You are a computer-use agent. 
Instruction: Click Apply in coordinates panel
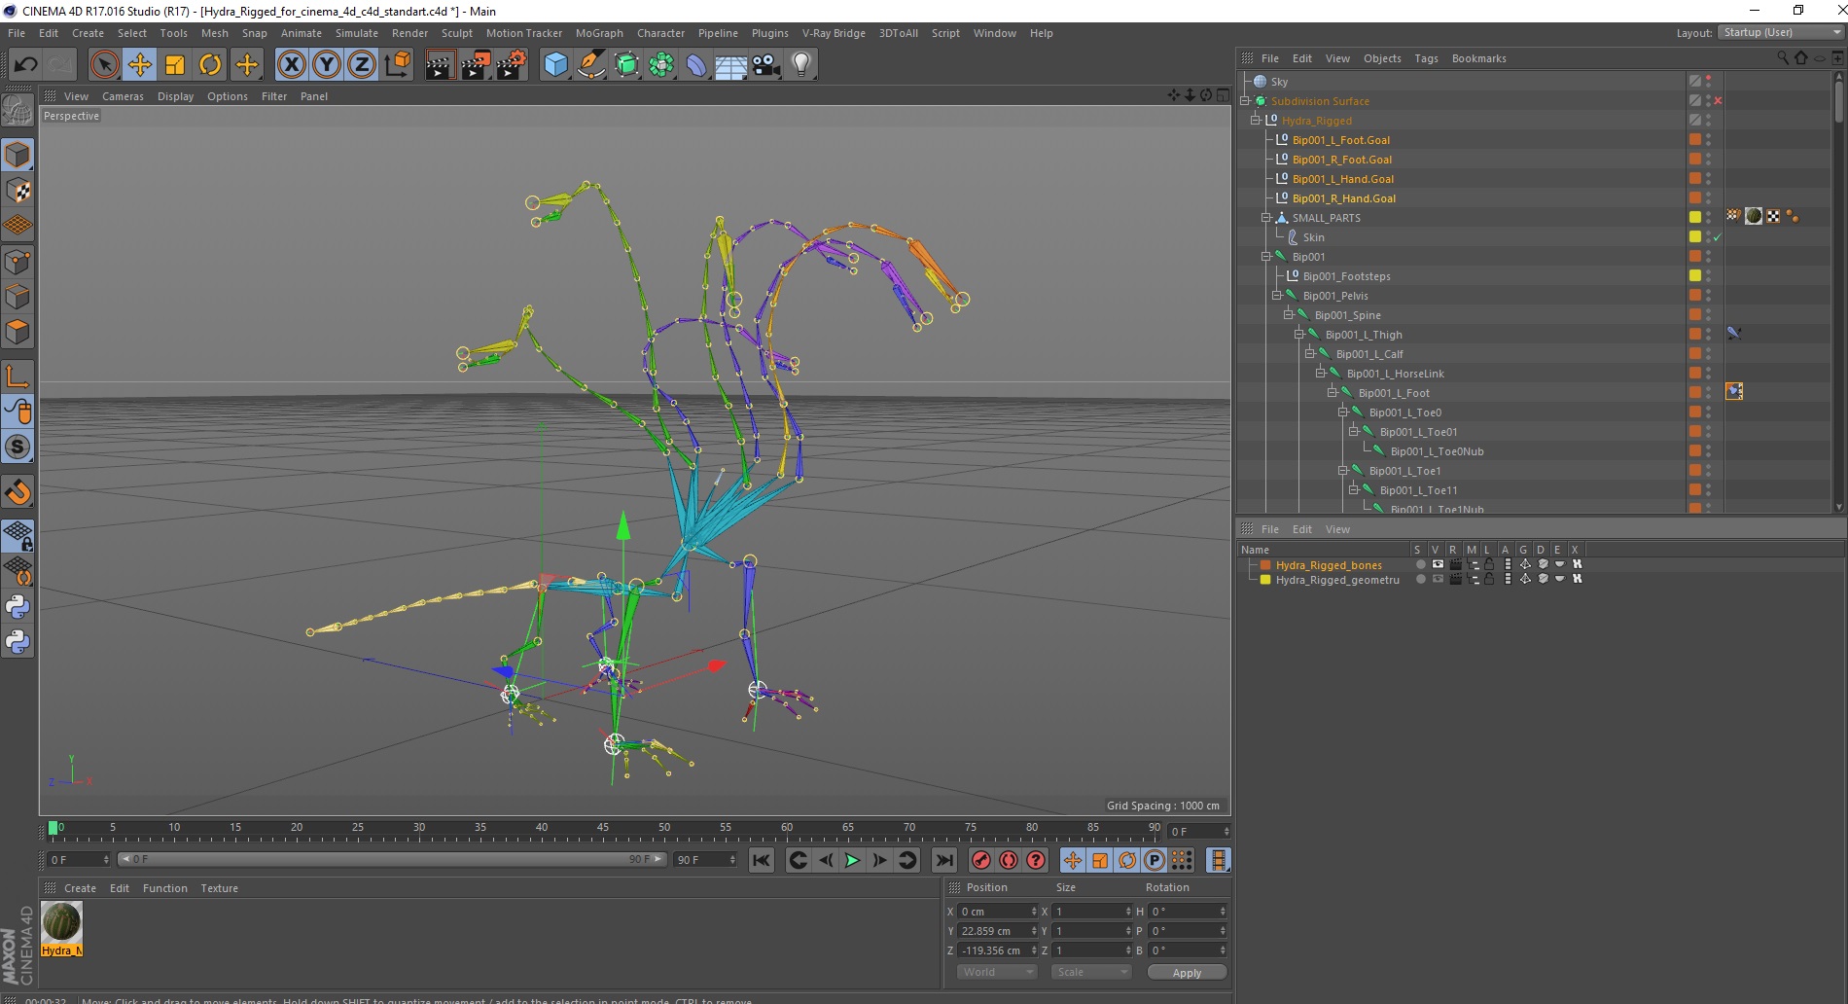pyautogui.click(x=1187, y=972)
